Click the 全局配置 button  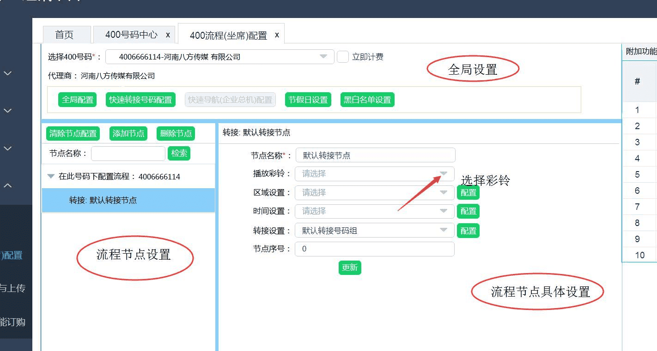pos(78,100)
